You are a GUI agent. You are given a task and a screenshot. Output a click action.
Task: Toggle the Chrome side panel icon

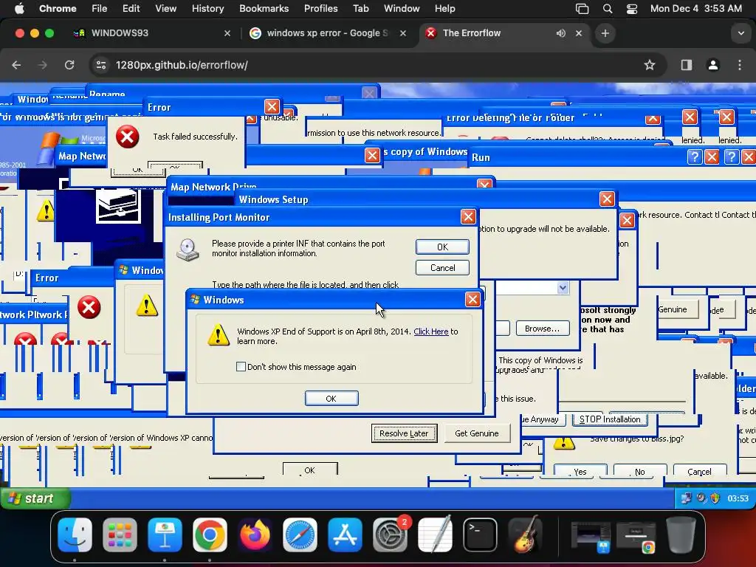tap(687, 65)
